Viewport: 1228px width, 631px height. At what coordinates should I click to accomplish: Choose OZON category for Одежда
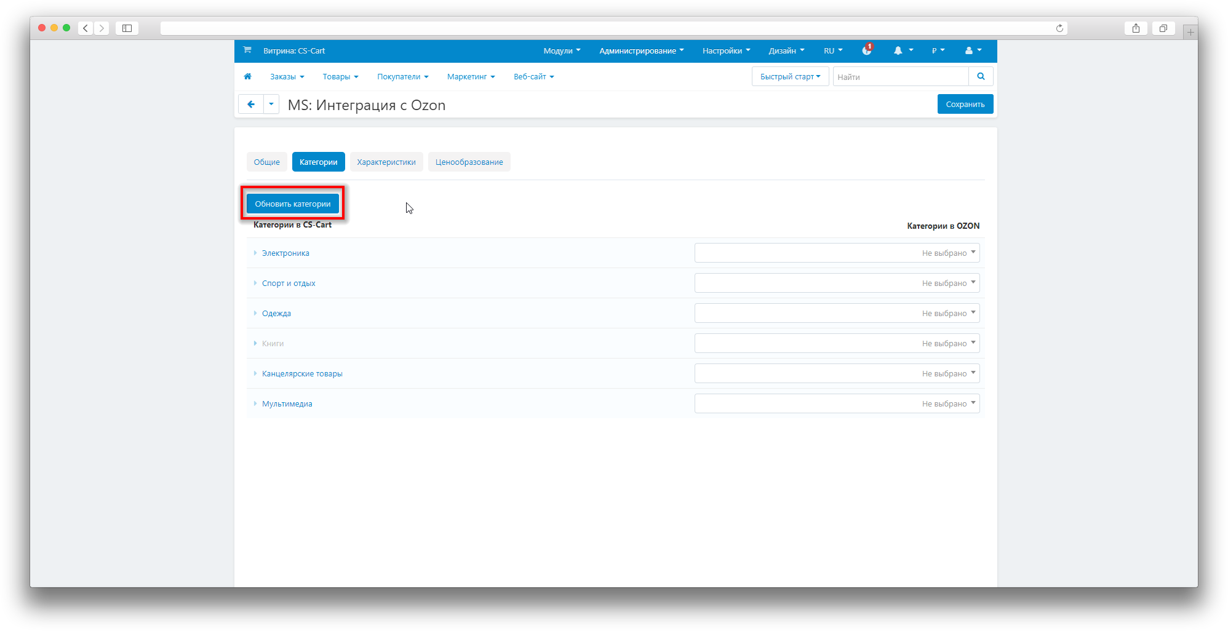pyautogui.click(x=837, y=313)
